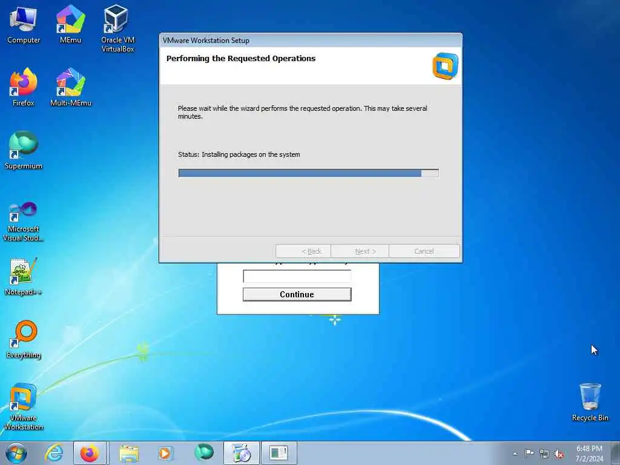Click the 'Installing packages on the system' status
Viewport: 620px width, 465px height.
click(x=251, y=154)
